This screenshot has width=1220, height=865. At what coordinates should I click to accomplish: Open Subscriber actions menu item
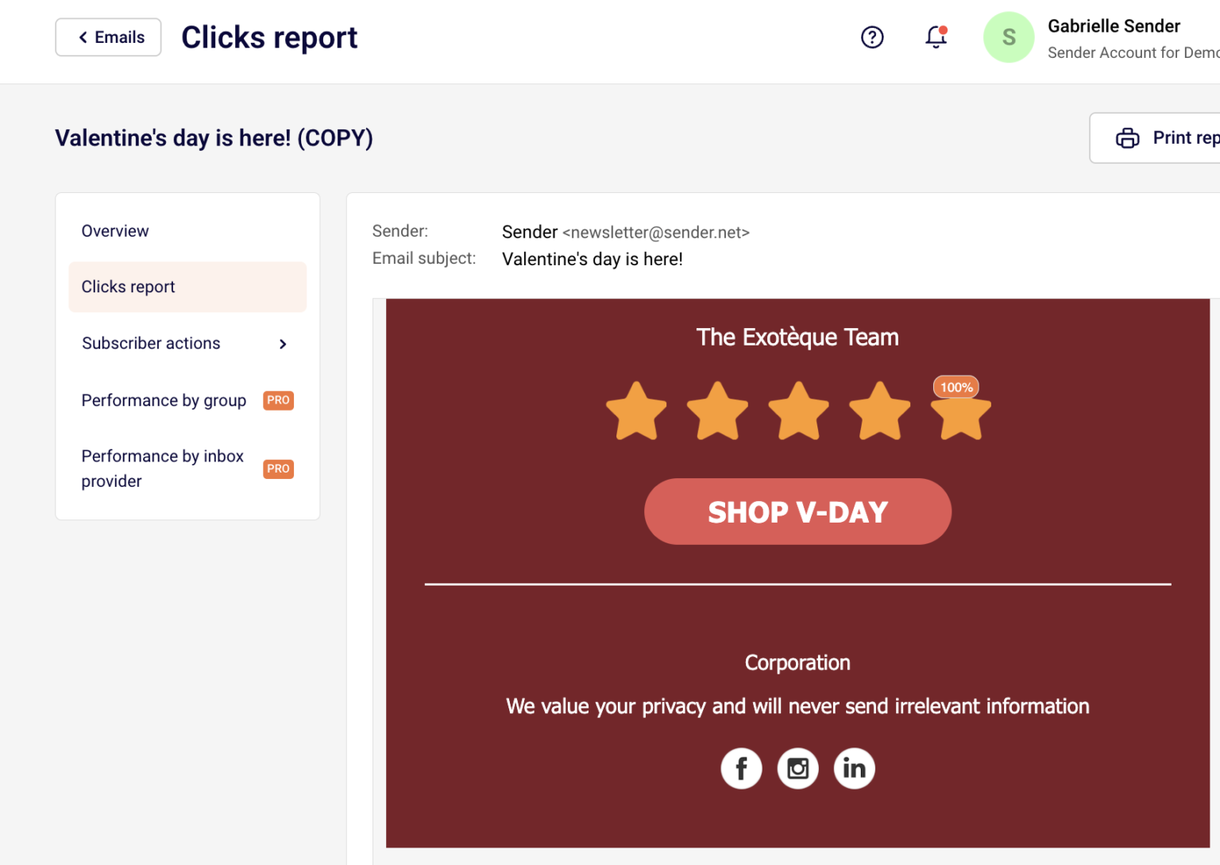point(187,343)
